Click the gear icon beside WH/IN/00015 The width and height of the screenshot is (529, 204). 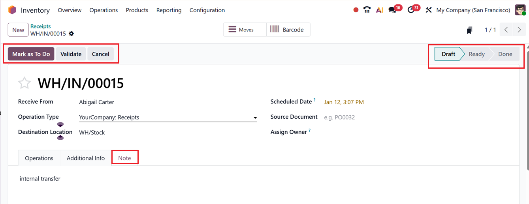tap(72, 34)
